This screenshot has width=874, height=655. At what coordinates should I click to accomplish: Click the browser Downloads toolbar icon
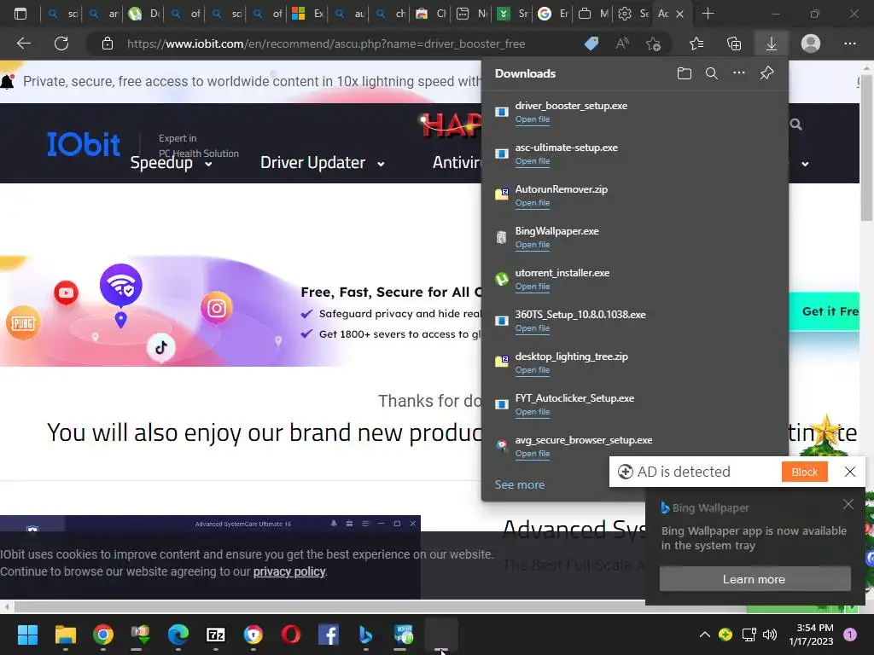click(x=771, y=43)
